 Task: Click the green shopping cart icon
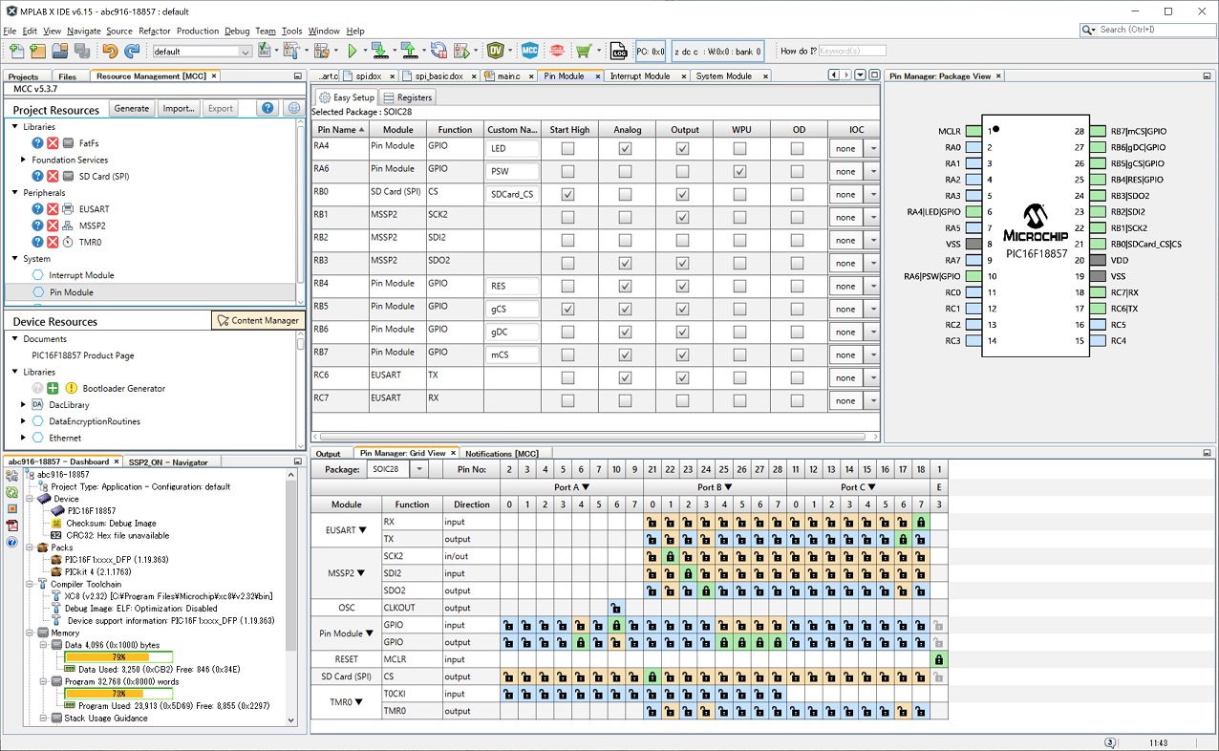[x=584, y=51]
